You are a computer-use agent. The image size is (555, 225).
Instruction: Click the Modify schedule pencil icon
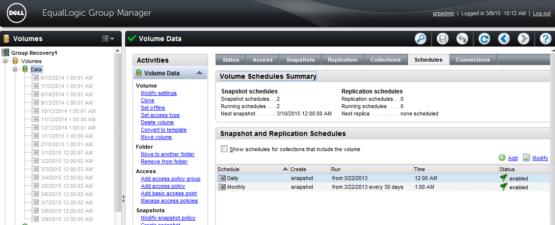click(x=527, y=157)
